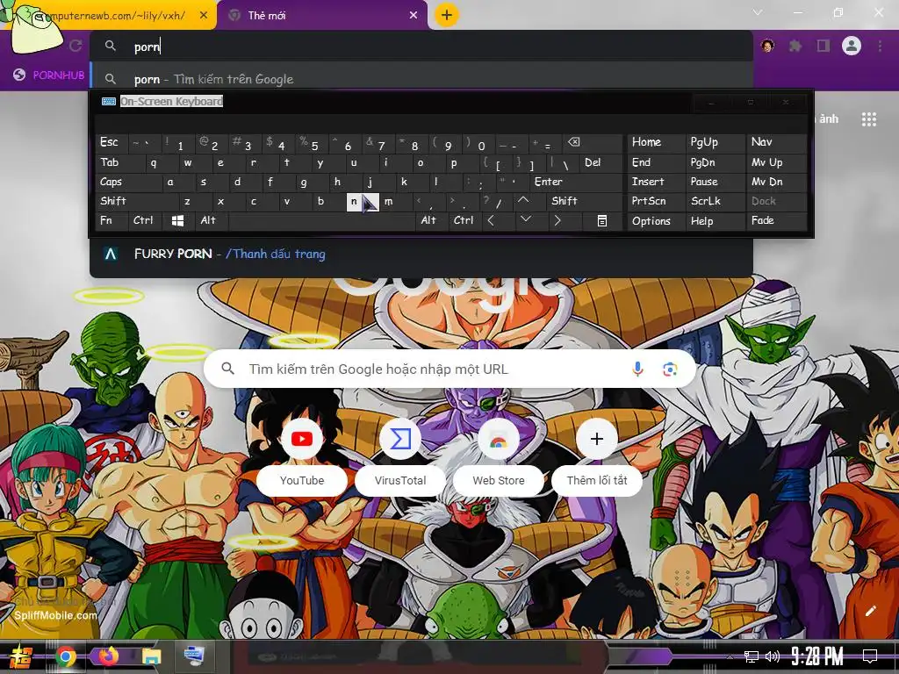Click the Windows logo key on keyboard
Screen dimensions: 899x674
point(178,220)
